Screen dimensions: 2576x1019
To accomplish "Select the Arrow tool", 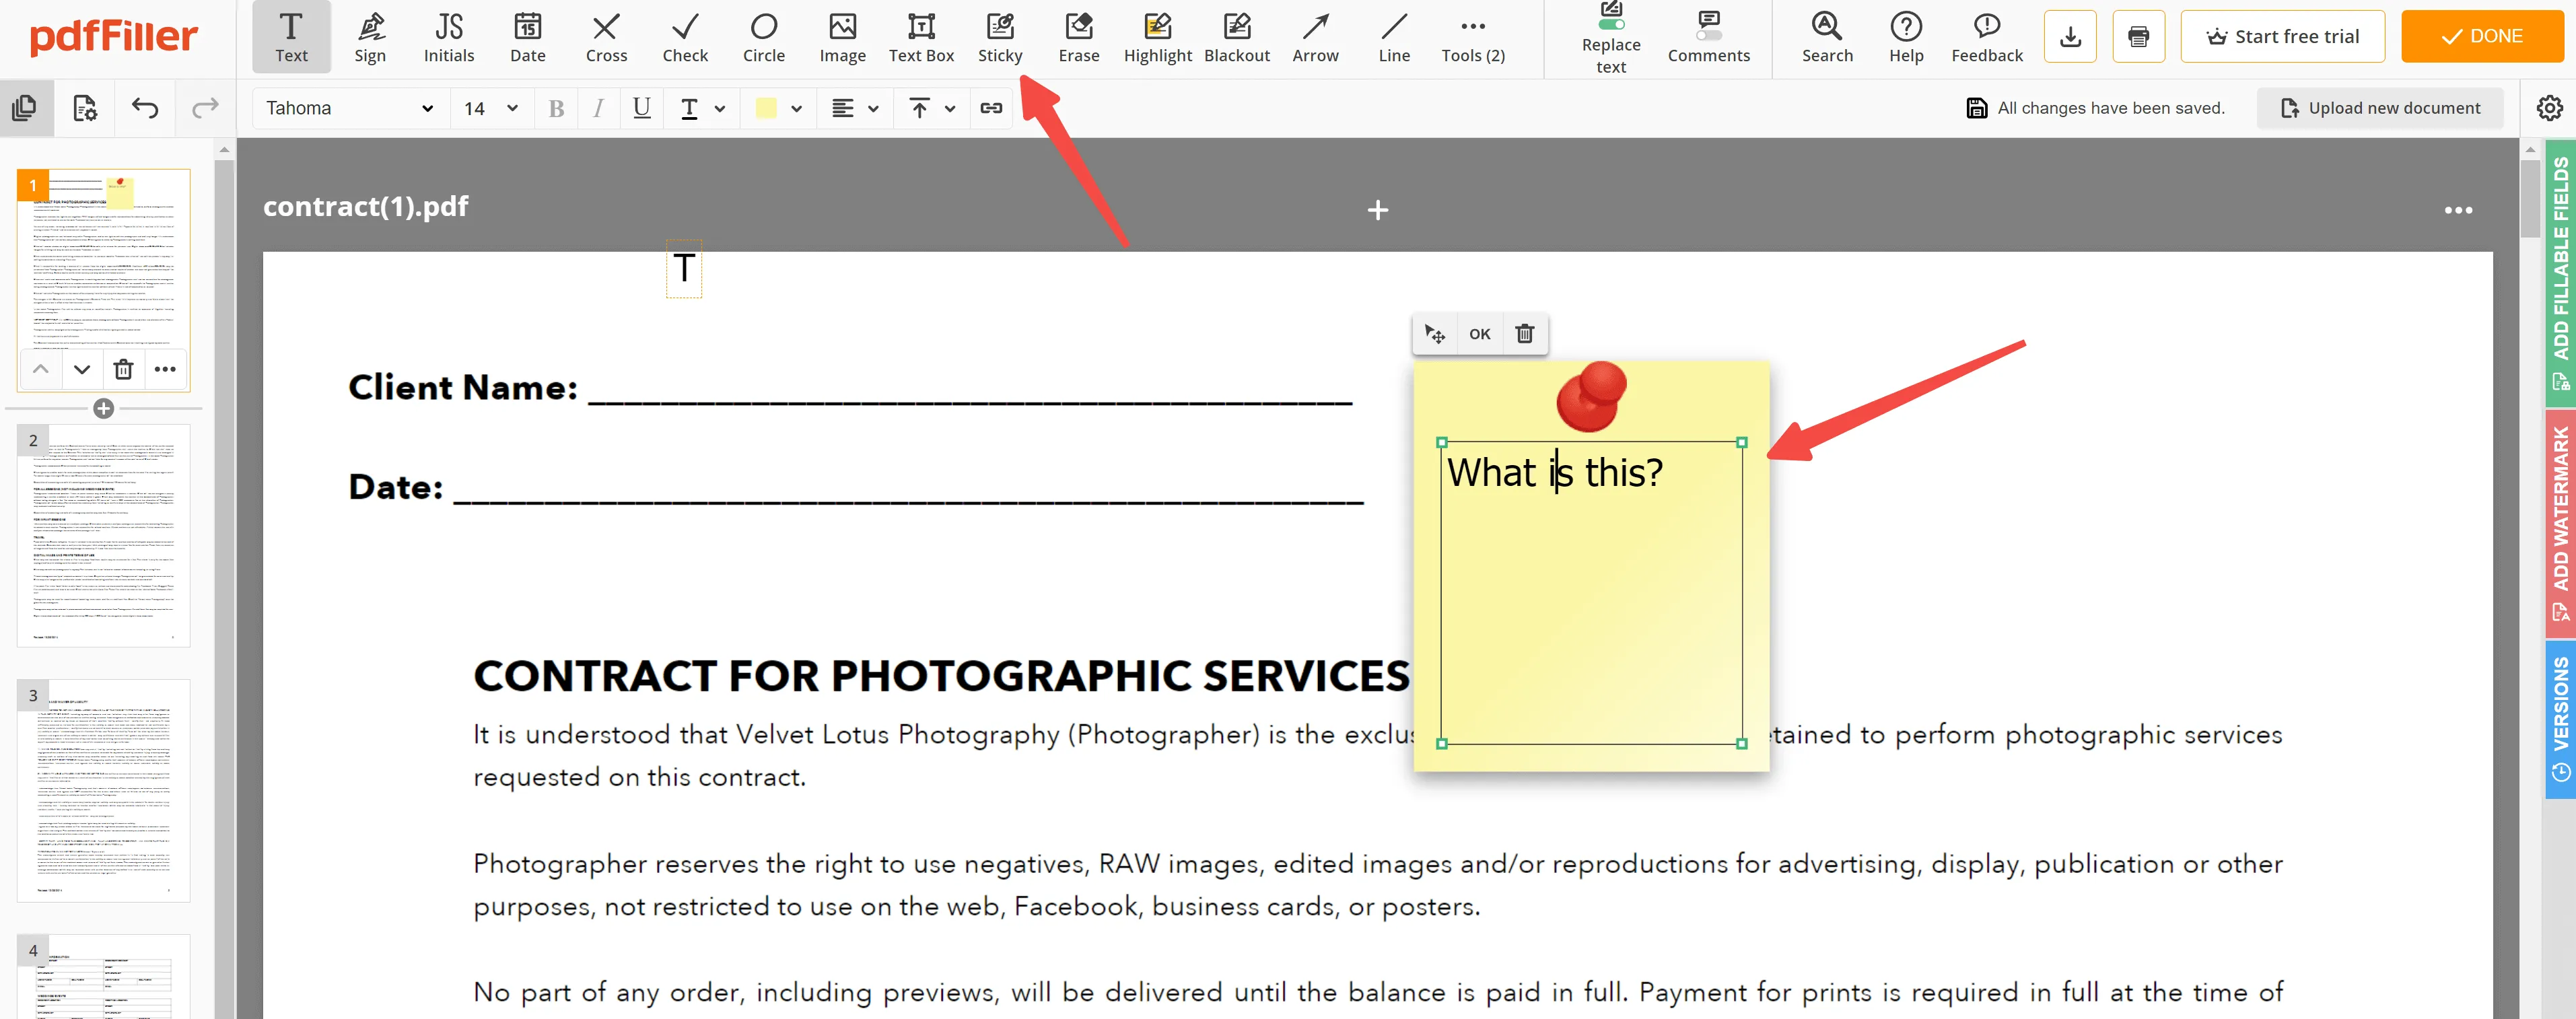I will [1315, 36].
